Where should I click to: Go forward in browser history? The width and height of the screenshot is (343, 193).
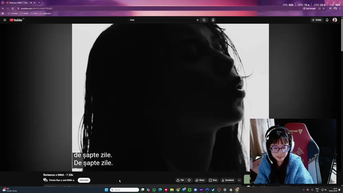click(8, 8)
